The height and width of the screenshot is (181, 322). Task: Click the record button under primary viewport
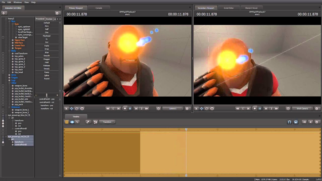coord(125,109)
